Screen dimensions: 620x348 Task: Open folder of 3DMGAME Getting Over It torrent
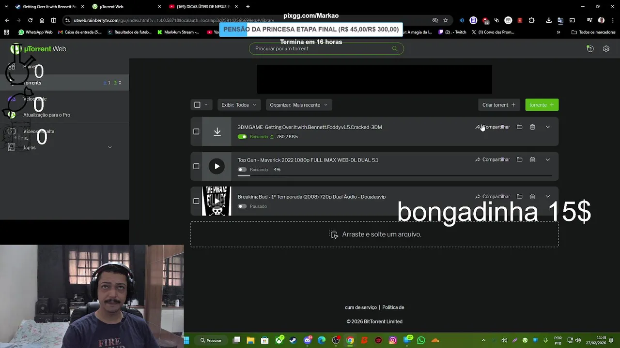coord(519,127)
